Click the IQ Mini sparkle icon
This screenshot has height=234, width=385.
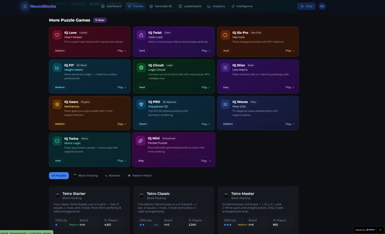pos(140,141)
